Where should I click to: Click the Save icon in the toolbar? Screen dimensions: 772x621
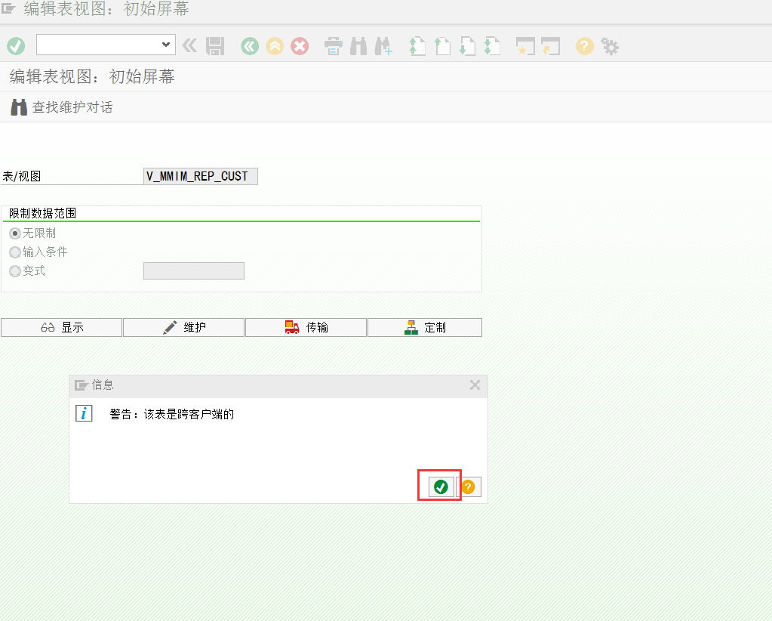tap(215, 46)
